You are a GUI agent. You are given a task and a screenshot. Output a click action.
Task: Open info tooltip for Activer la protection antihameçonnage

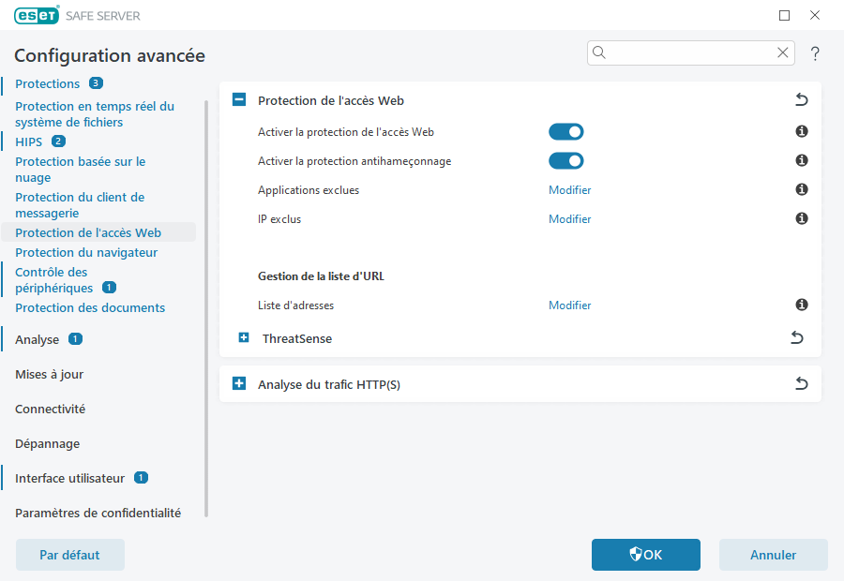801,160
